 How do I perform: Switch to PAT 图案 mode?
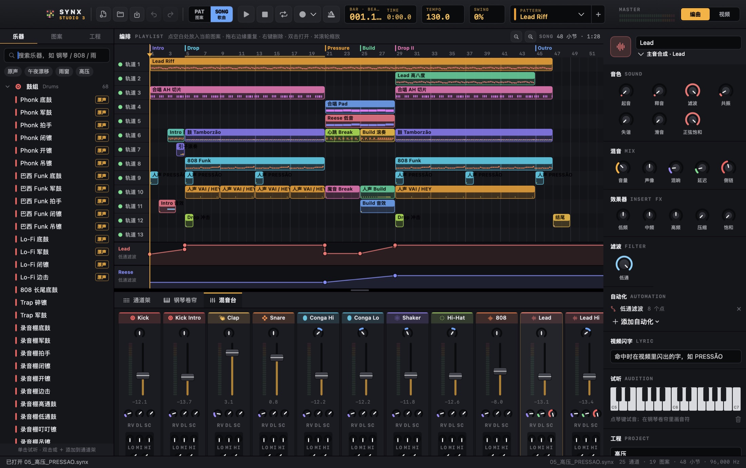point(199,14)
